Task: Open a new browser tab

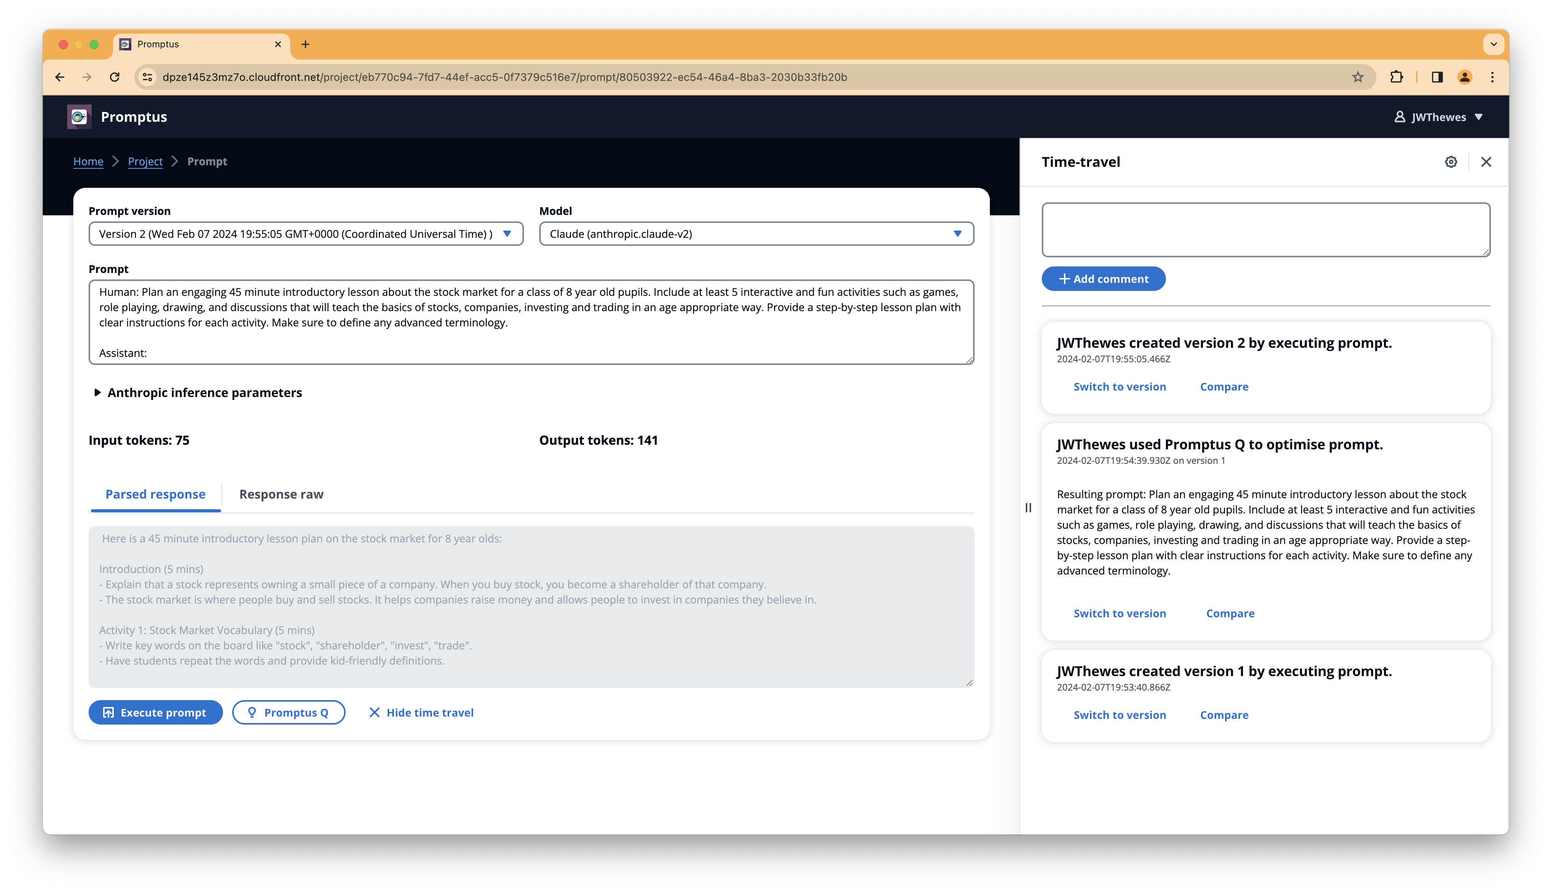Action: (x=306, y=44)
